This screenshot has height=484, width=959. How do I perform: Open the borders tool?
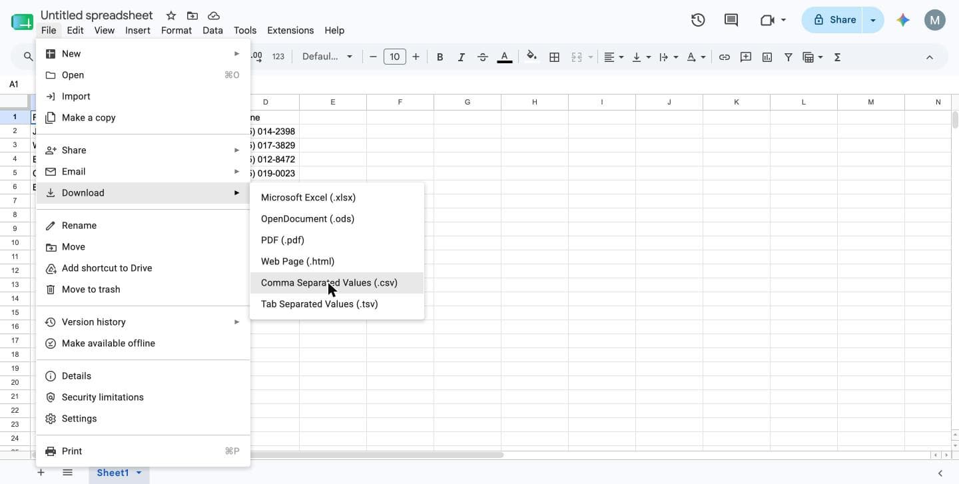554,57
